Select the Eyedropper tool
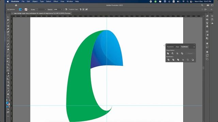The width and height of the screenshot is (218, 122). (x=8, y=76)
